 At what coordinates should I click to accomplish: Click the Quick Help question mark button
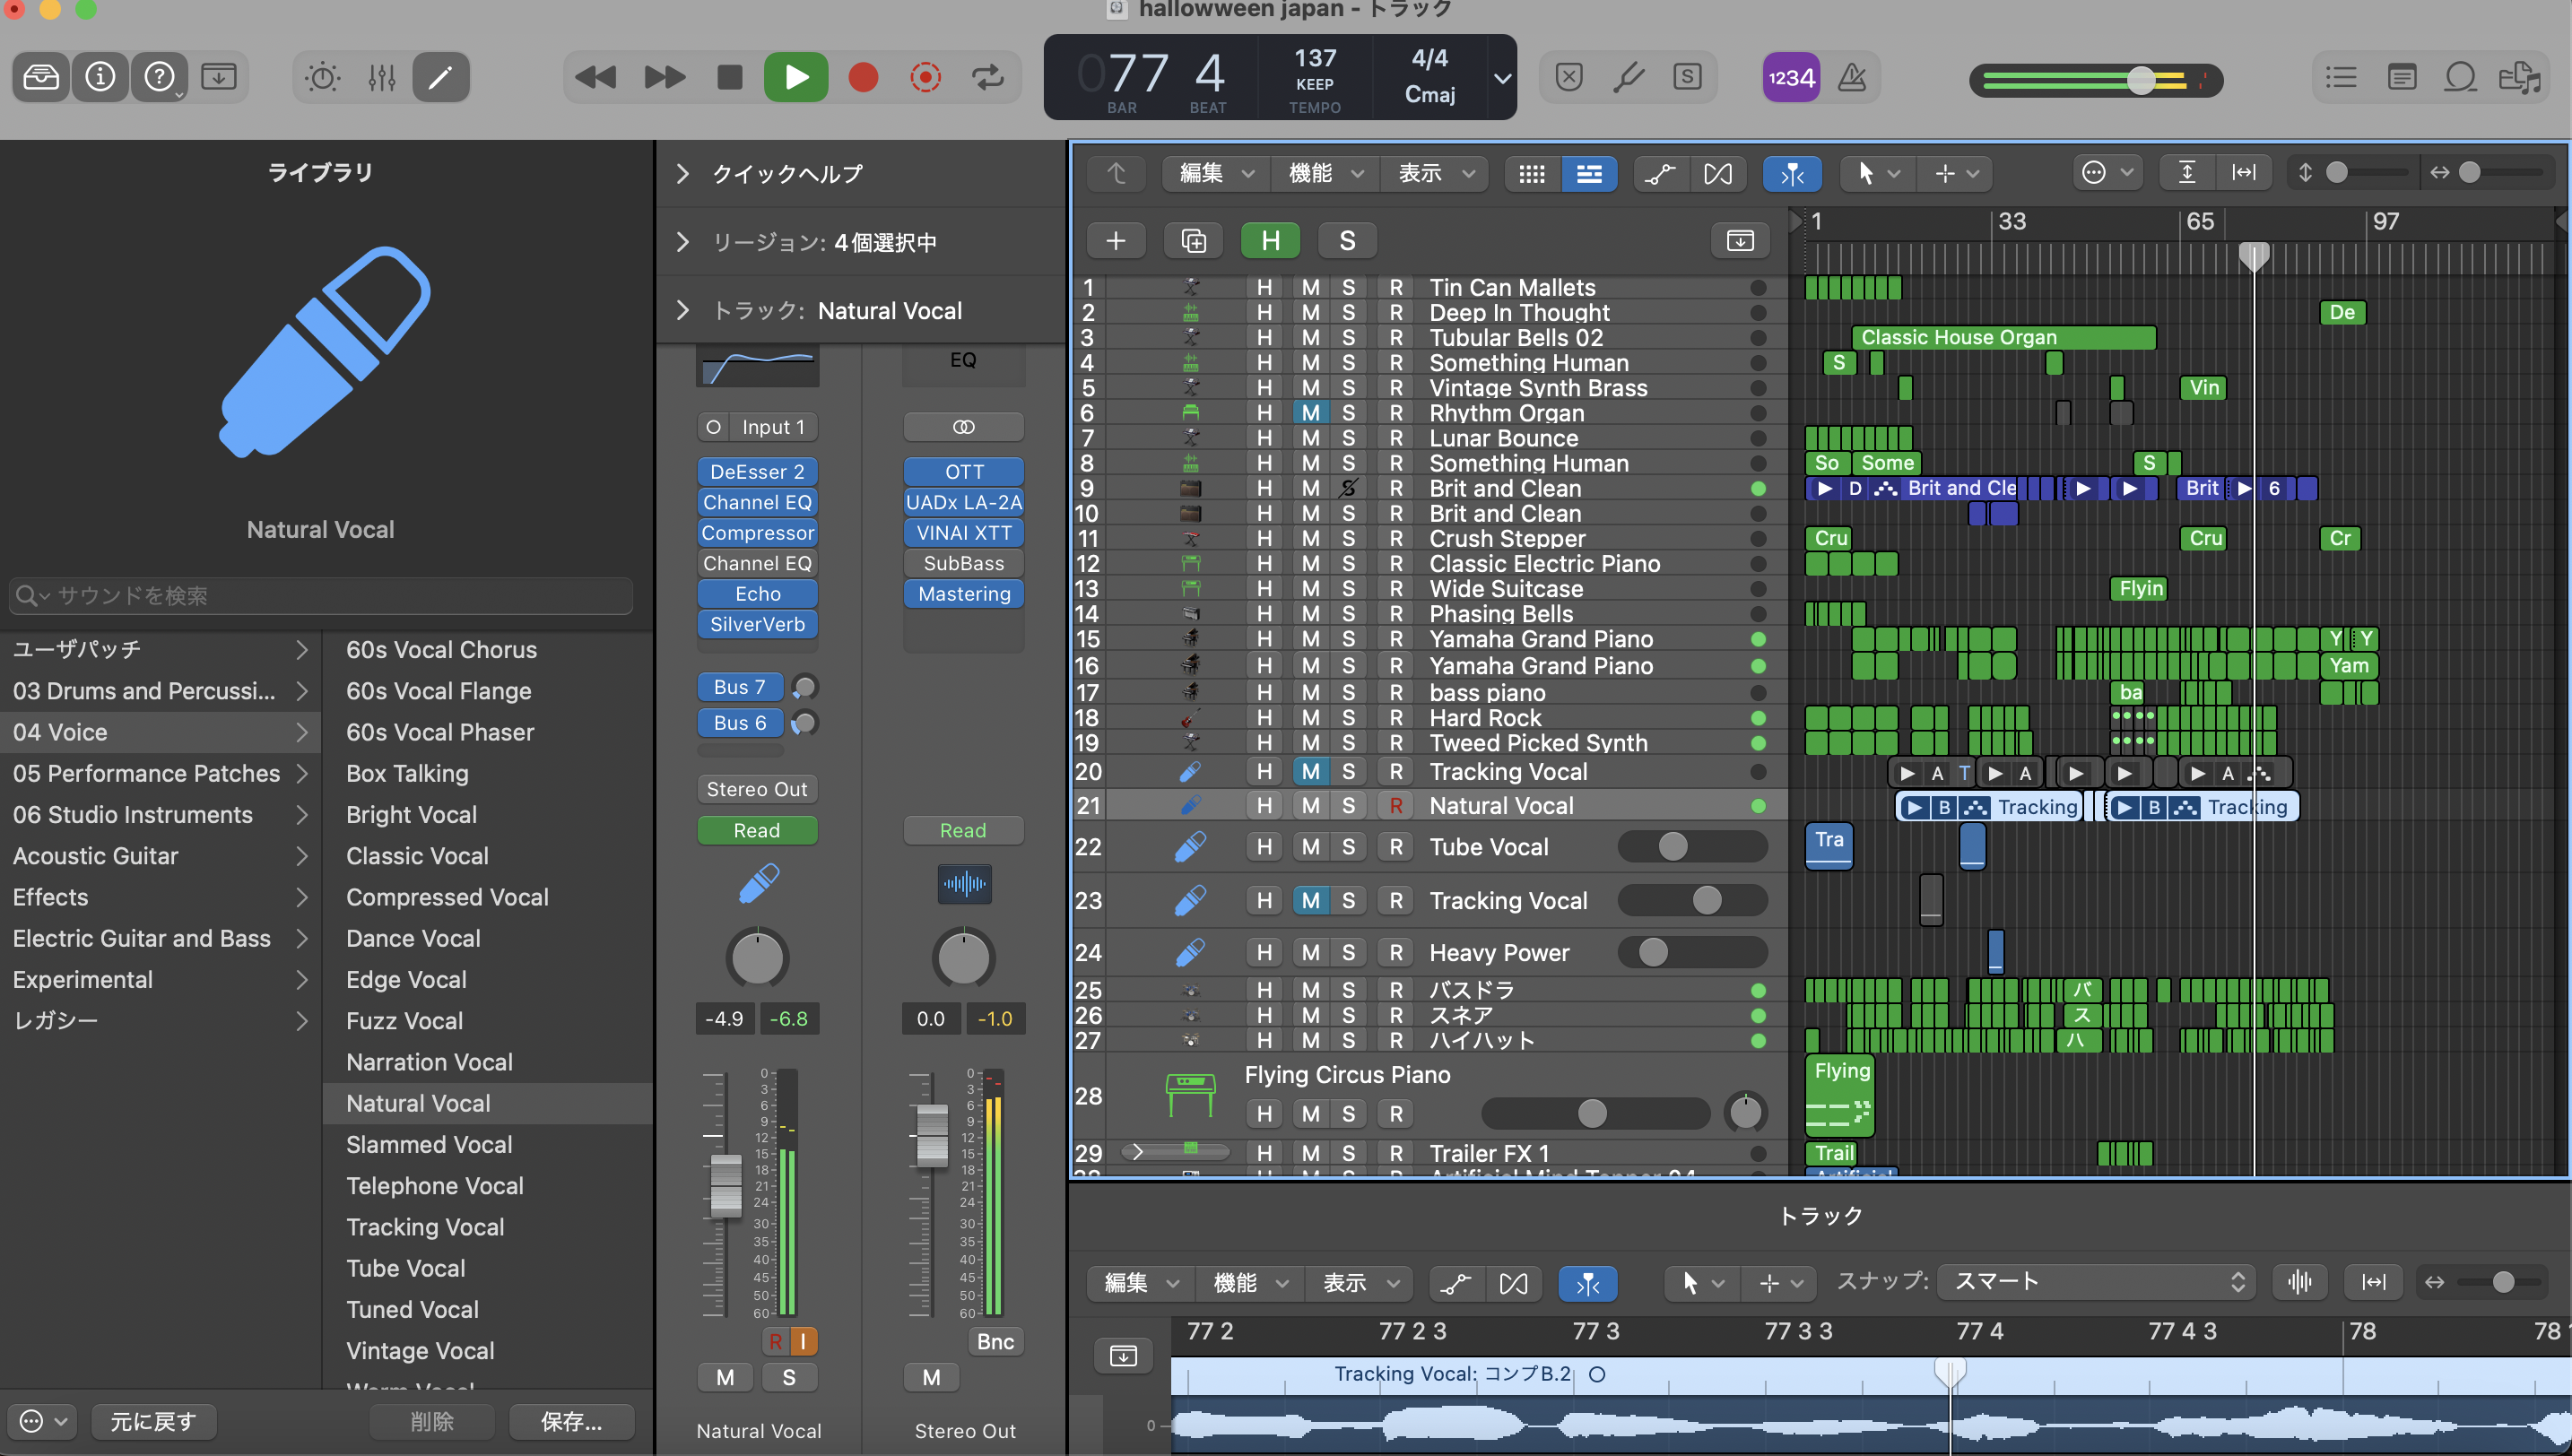point(160,77)
